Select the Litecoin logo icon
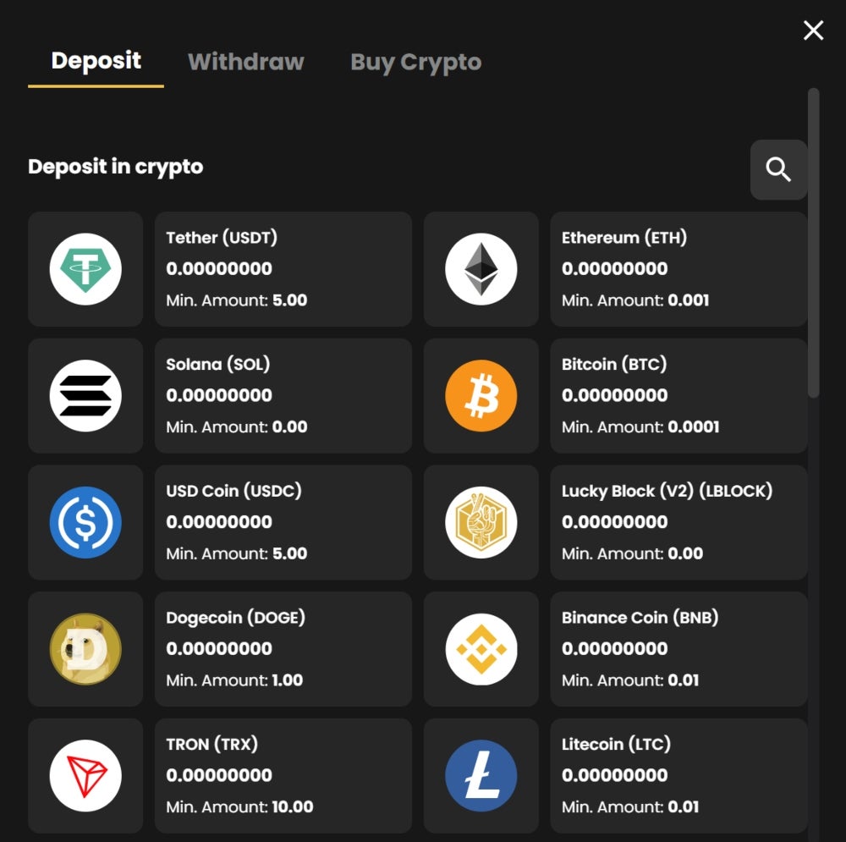846x842 pixels. tap(481, 776)
